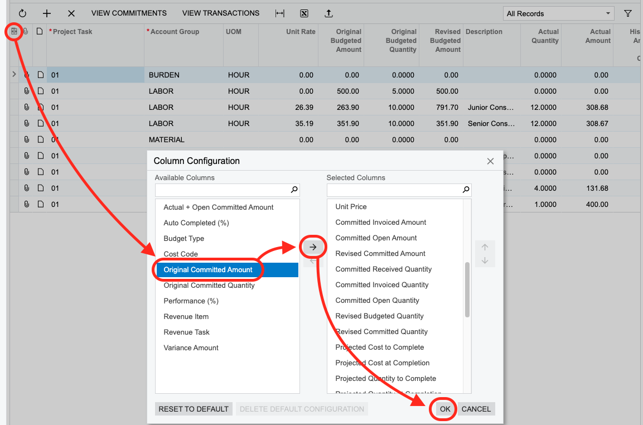Delete the row using the X toolbar icon
Image resolution: width=643 pixels, height=425 pixels.
click(71, 13)
